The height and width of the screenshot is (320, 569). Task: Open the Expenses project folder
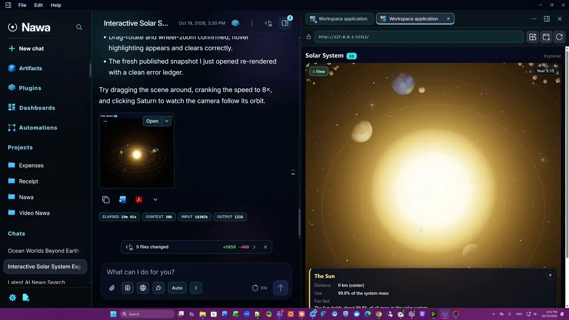coord(26,165)
